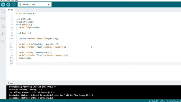Place cursor on "int dhtPin=2;" line
Viewport: 181px width, 102px height.
click(23, 19)
